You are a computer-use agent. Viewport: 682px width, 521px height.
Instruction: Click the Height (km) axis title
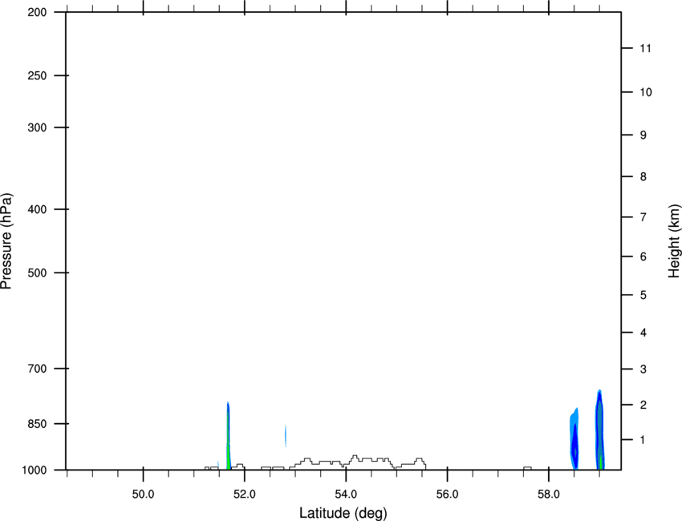coord(675,240)
